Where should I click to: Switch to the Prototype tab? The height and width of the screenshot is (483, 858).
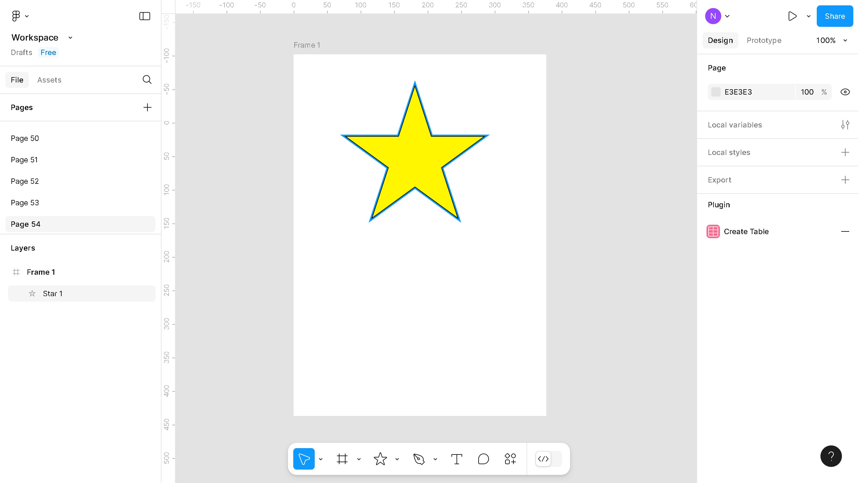point(764,40)
